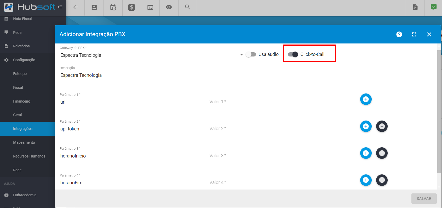Open HubAcademia help link

(25, 195)
